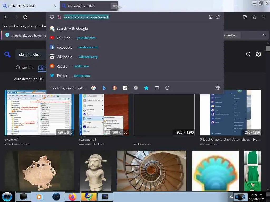
Task: Close the second CollabNet SearXNG tab
Action: tap(114, 6)
